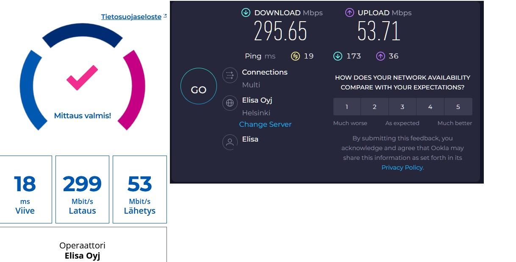Click the 18 ms Viive result box
The width and height of the screenshot is (516, 262).
(25, 190)
